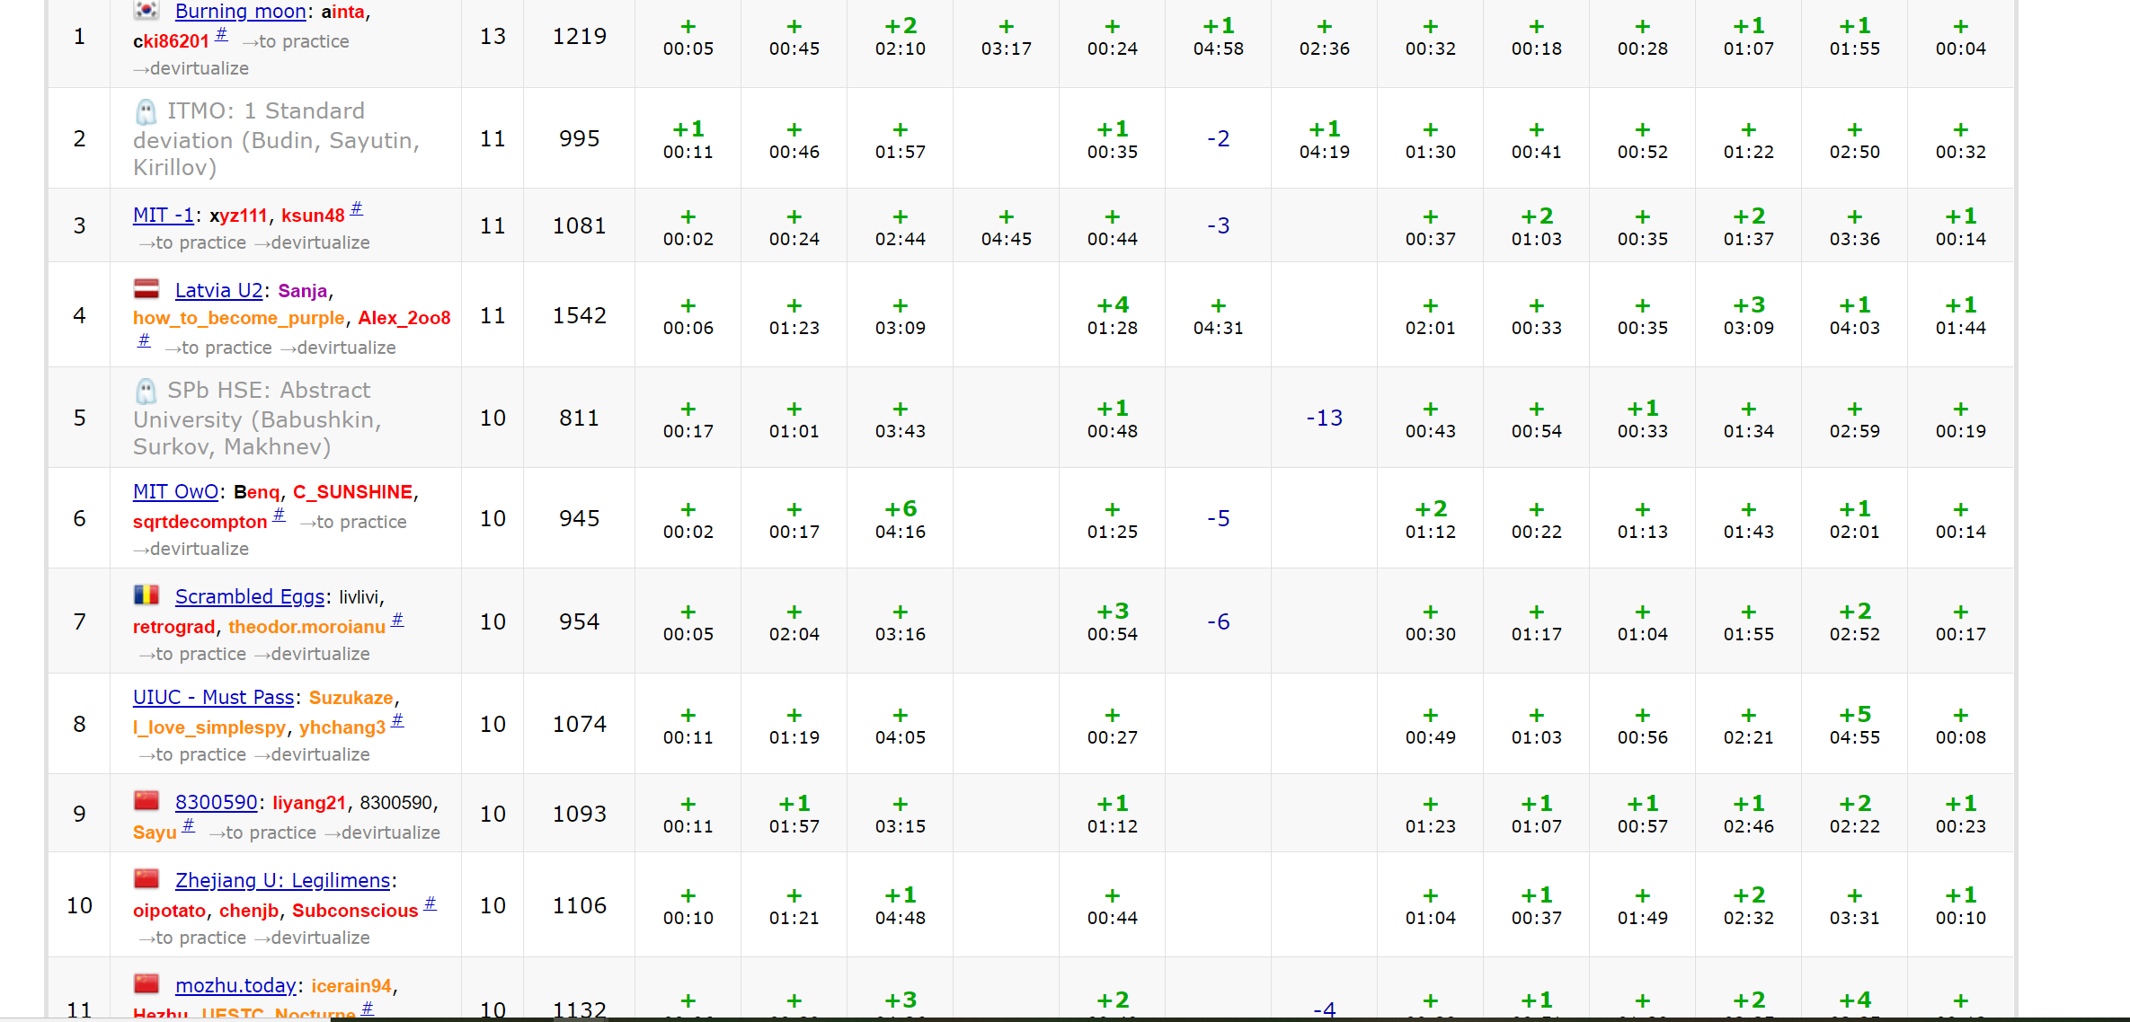Click the Latvia flag beside Latvia U2

146,289
